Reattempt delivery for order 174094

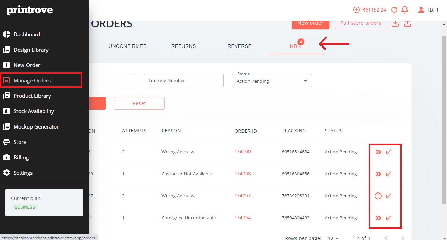coord(378,218)
